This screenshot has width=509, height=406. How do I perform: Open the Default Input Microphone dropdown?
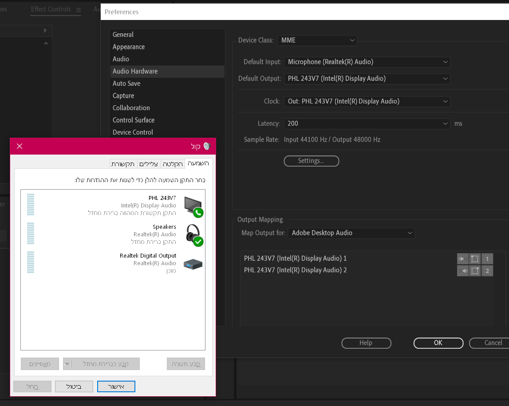click(367, 62)
